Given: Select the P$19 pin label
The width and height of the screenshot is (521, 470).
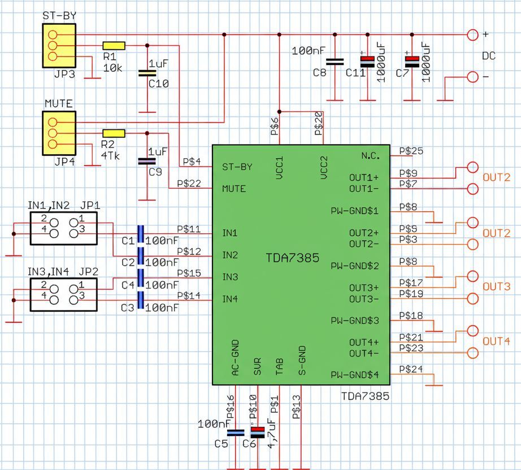Looking at the screenshot, I should pos(411,294).
